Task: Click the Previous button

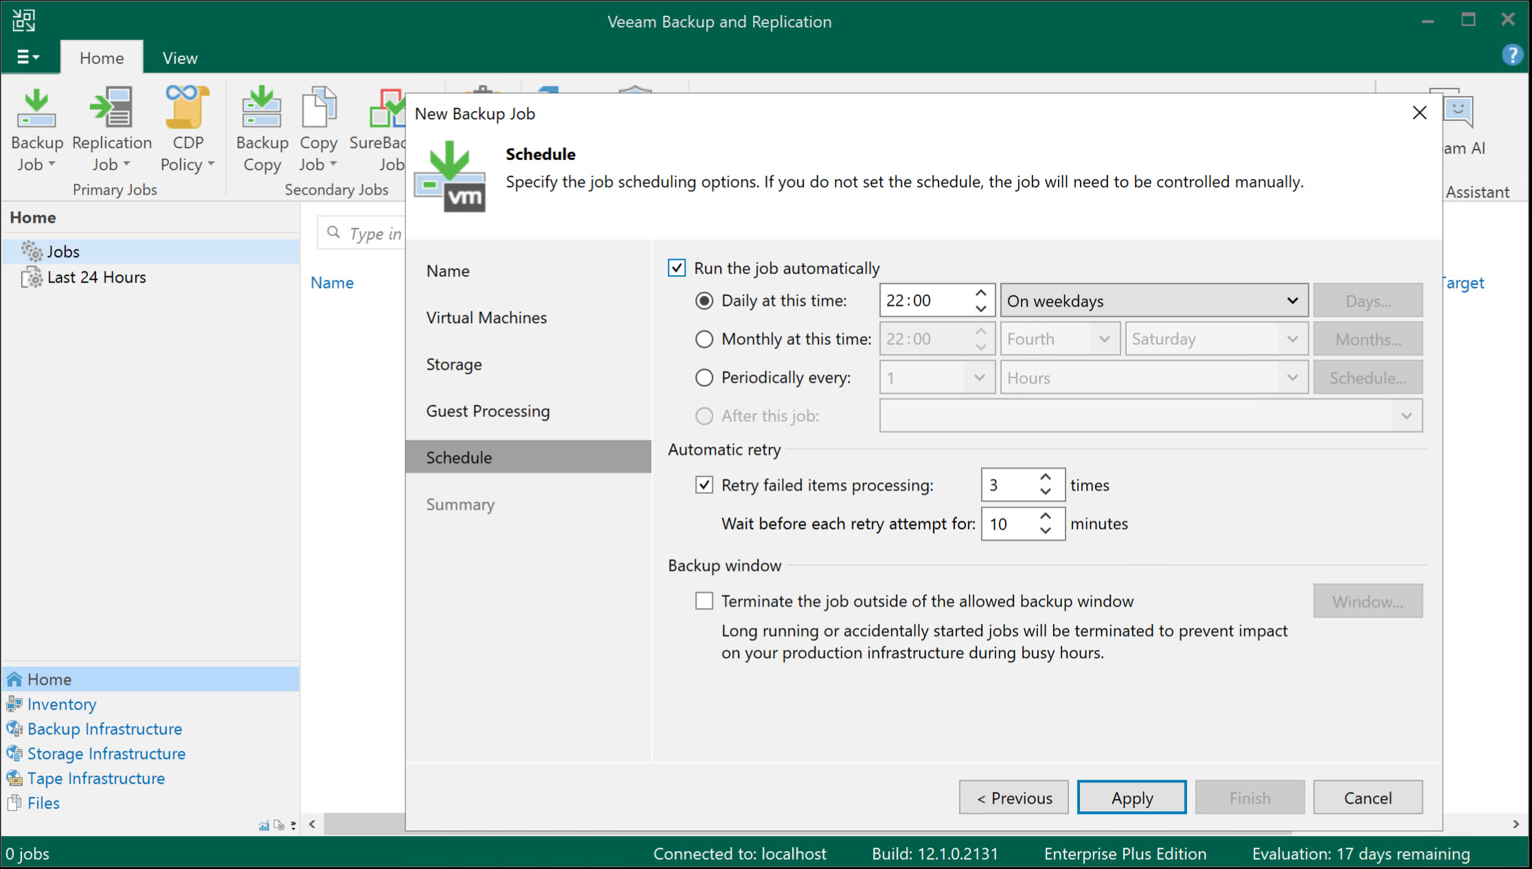Action: click(1013, 797)
